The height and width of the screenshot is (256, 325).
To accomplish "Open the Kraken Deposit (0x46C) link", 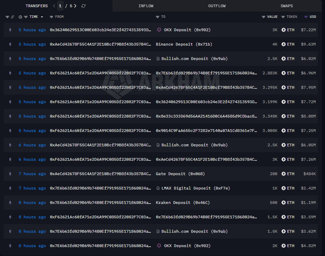I will 183,202.
